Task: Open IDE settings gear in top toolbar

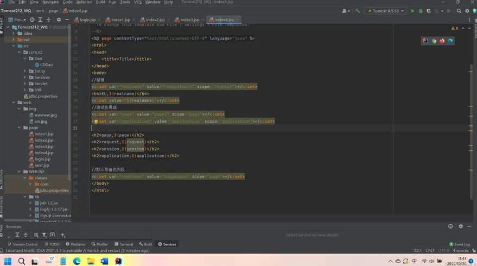Action: (x=467, y=11)
